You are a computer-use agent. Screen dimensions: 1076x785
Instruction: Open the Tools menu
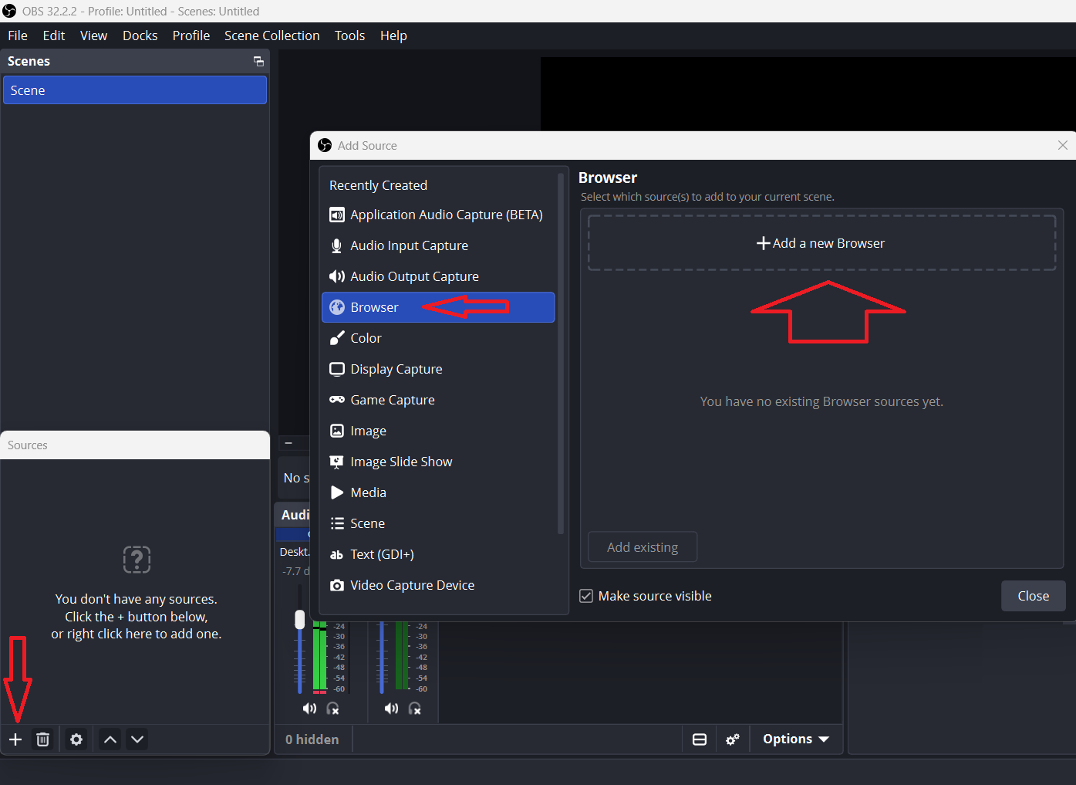click(349, 36)
